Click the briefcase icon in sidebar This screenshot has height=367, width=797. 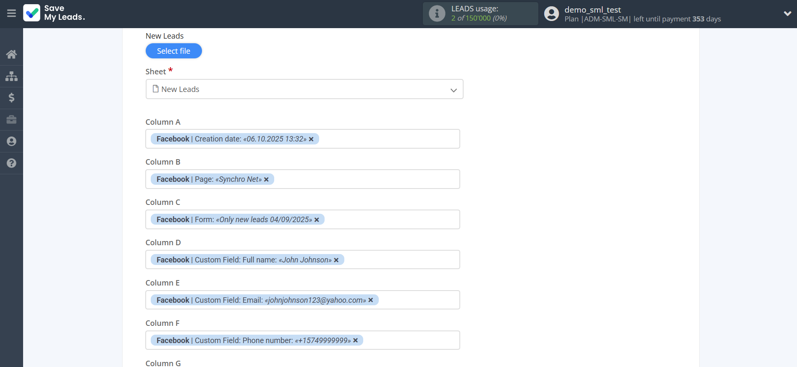[11, 120]
